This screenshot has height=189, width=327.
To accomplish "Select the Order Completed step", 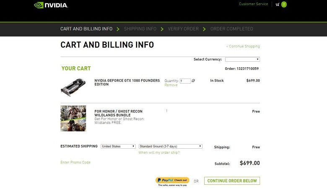I will 232,29.
